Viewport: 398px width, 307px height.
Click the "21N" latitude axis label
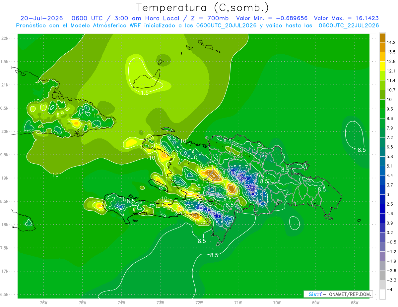click(x=5, y=85)
